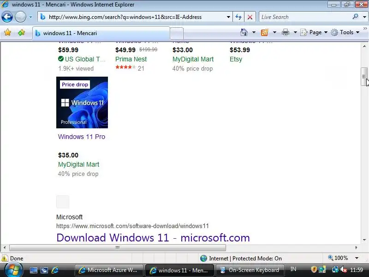Click the Add to Favorites icon

coord(21,32)
